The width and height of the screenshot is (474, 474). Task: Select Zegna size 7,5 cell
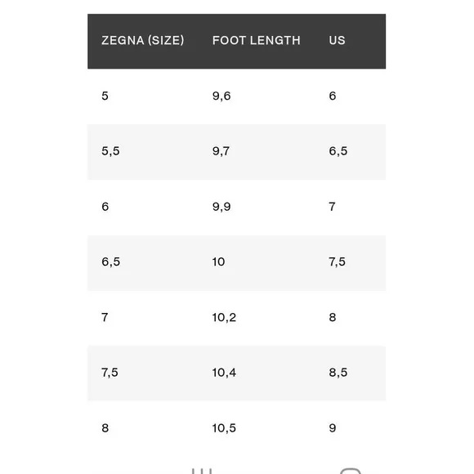[110, 373]
